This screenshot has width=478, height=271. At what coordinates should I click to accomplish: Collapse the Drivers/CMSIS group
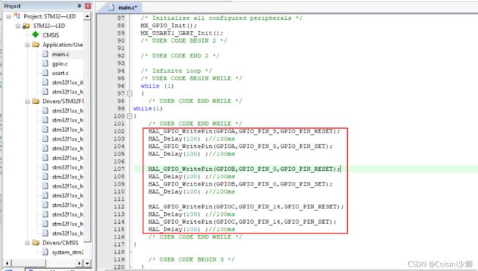27,243
